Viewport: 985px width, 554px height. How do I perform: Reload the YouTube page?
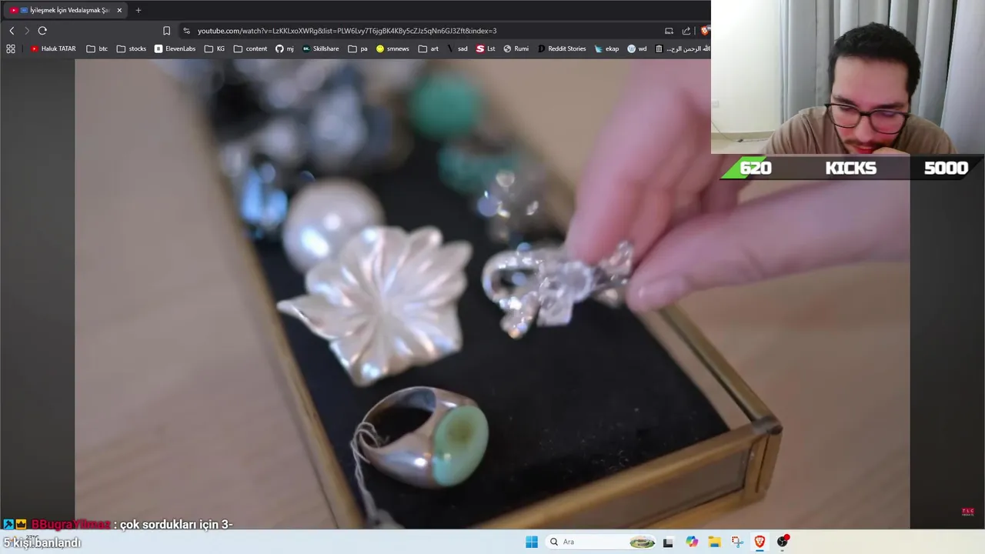coord(42,31)
